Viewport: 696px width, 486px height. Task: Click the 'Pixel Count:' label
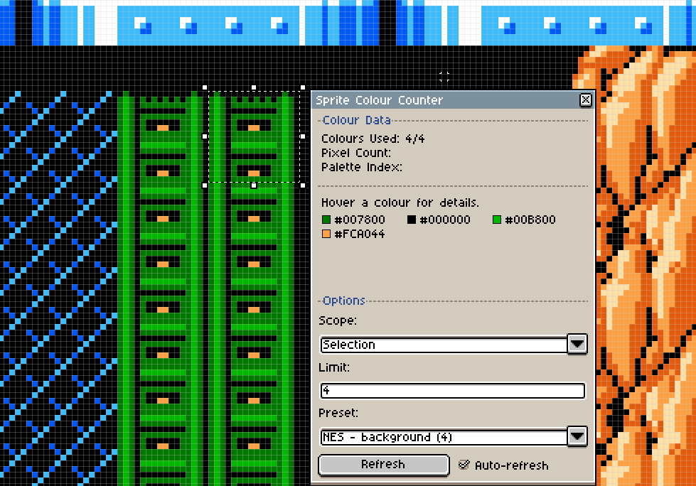tap(356, 153)
